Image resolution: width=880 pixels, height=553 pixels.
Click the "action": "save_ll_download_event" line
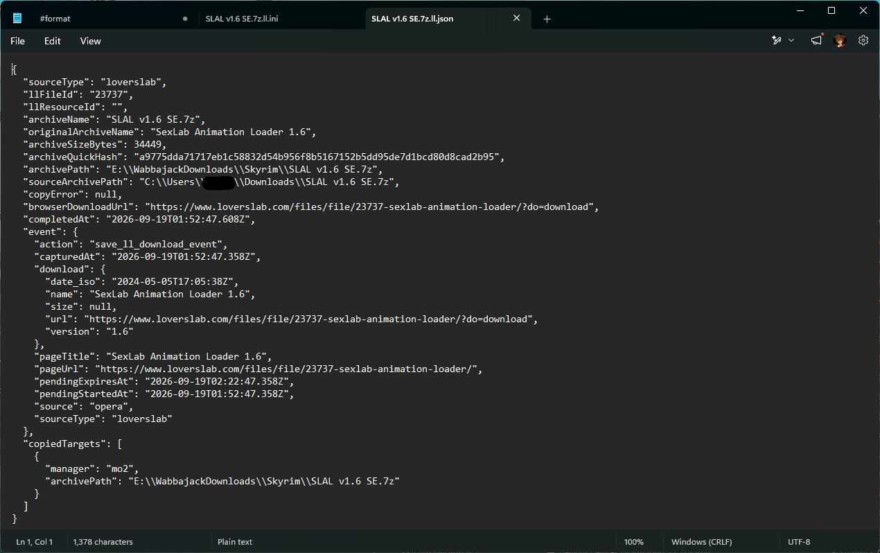pyautogui.click(x=131, y=244)
